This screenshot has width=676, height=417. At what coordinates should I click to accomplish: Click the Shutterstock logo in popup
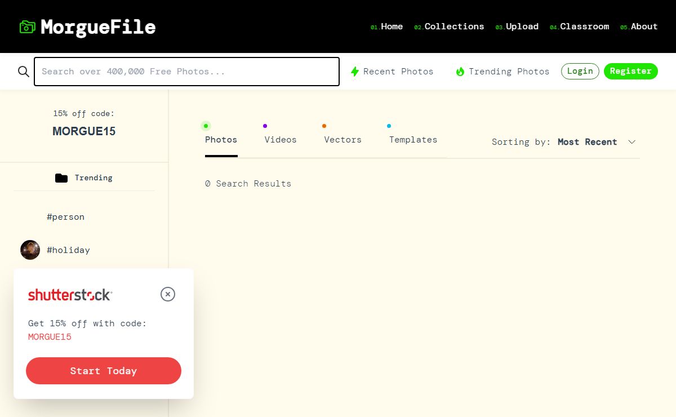(70, 295)
